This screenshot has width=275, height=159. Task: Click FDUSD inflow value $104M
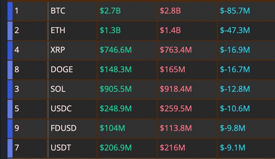click(x=112, y=128)
